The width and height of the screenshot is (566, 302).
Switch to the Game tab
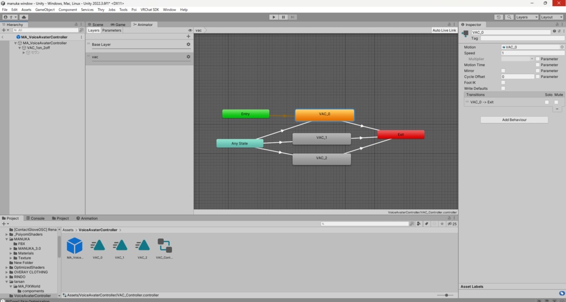tap(118, 24)
